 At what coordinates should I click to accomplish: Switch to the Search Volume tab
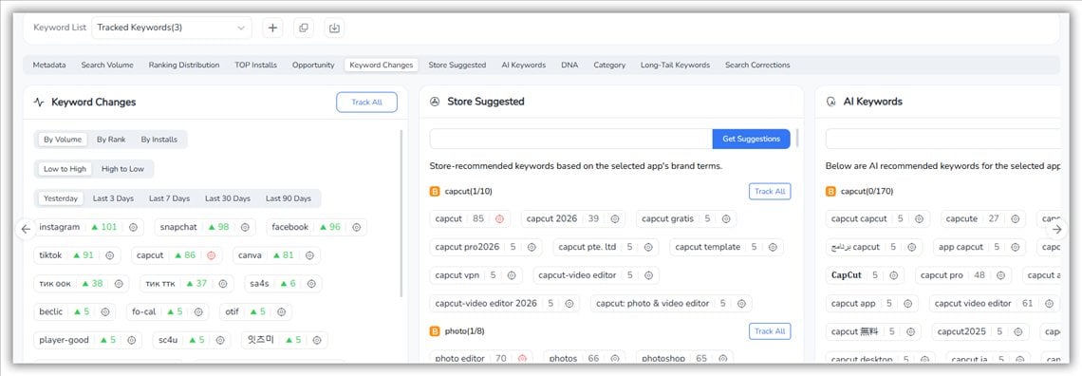tap(107, 65)
